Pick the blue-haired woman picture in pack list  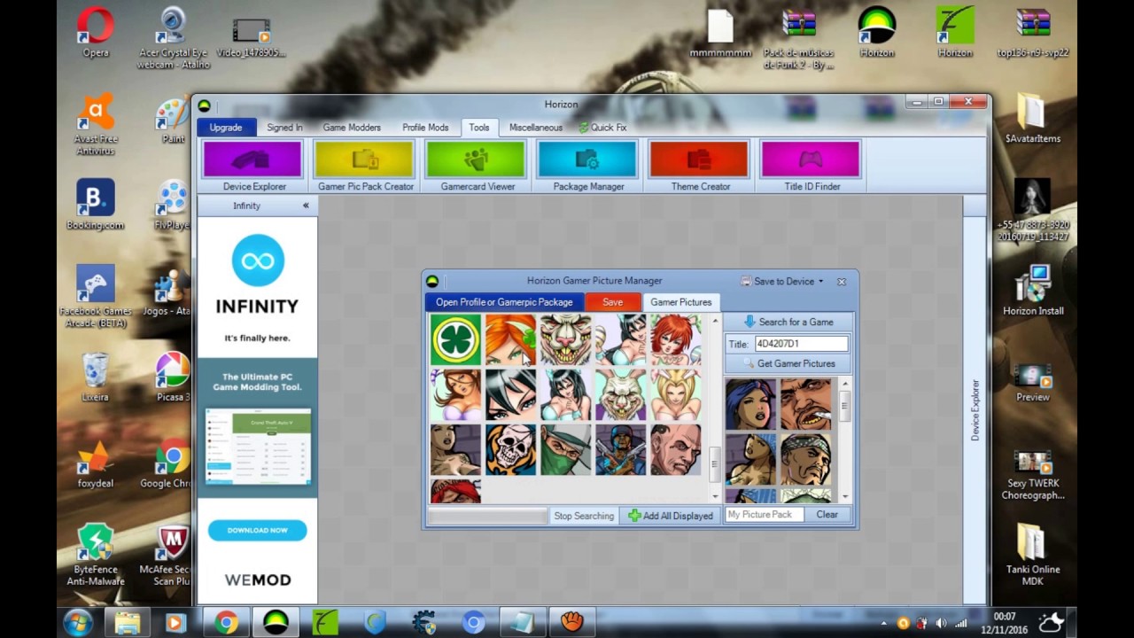750,404
